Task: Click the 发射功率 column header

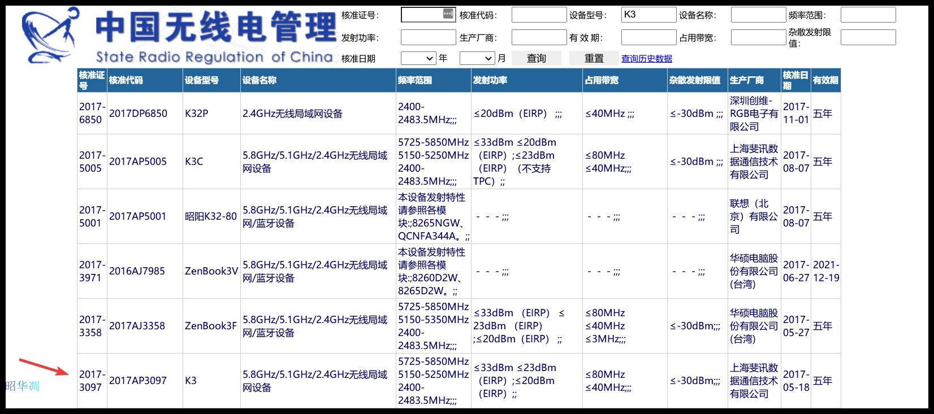Action: (x=526, y=80)
